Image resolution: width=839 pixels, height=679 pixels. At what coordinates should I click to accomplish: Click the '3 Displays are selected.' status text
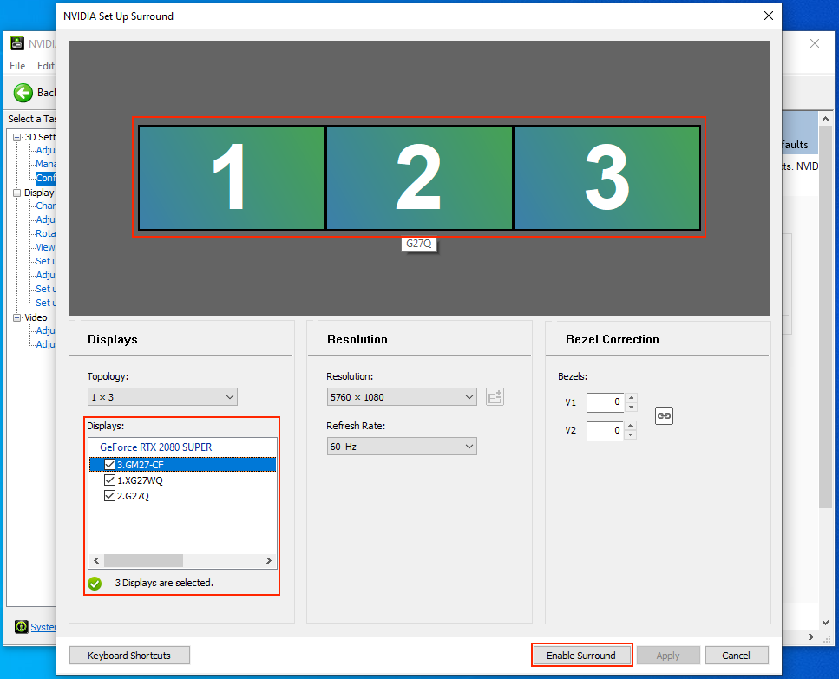coord(164,583)
